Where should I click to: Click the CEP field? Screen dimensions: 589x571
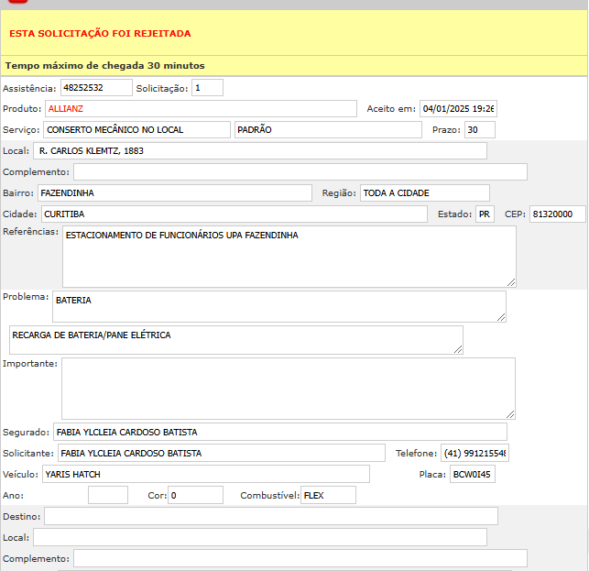tap(557, 214)
